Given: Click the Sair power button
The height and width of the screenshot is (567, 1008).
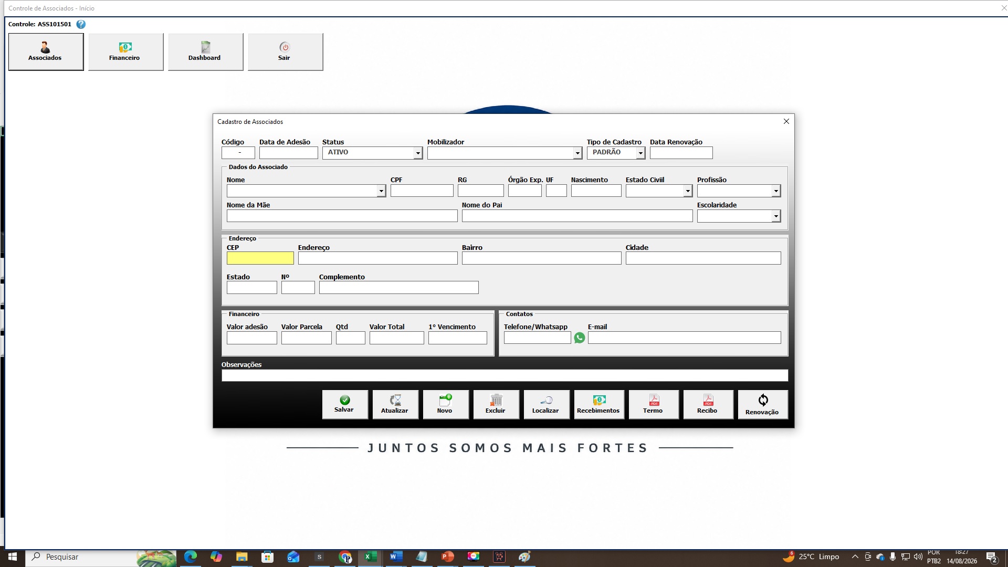Looking at the screenshot, I should click(x=285, y=51).
